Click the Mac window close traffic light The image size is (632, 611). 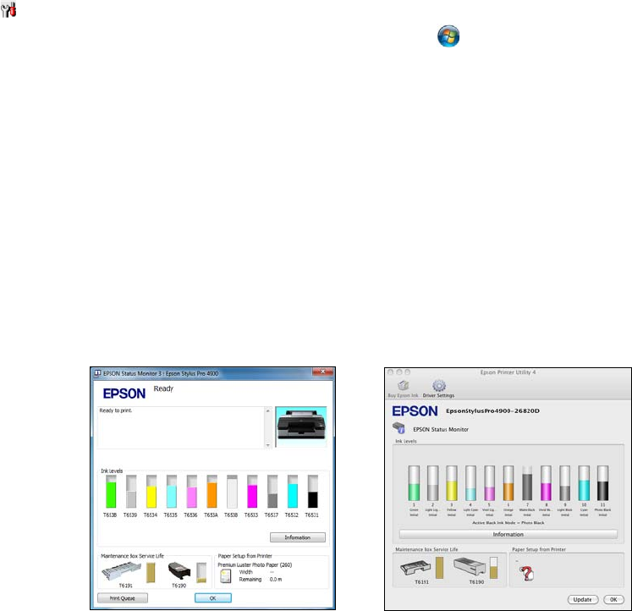[391, 372]
